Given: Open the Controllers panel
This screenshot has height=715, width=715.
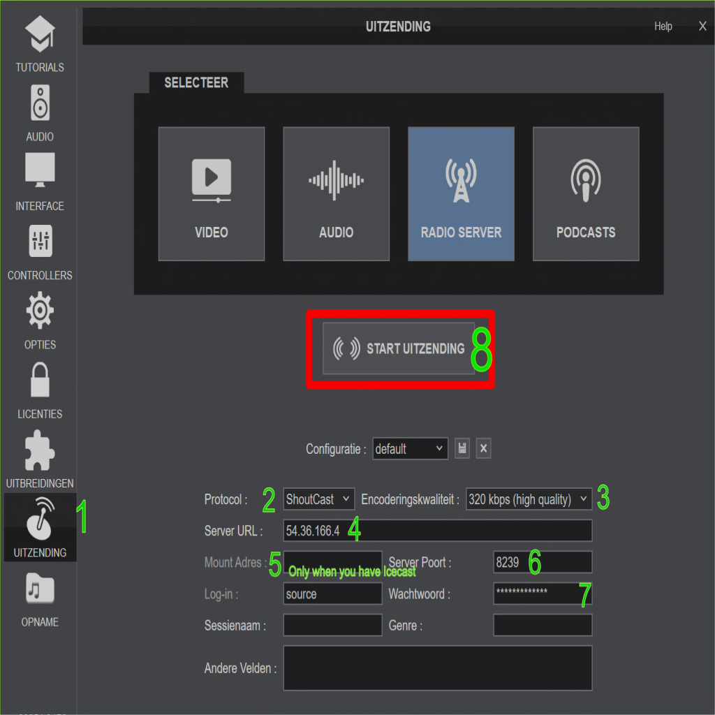Looking at the screenshot, I should 40,249.
